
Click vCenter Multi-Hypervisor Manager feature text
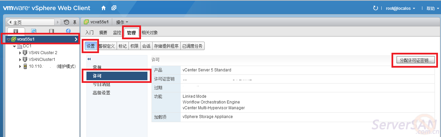tap(214, 108)
